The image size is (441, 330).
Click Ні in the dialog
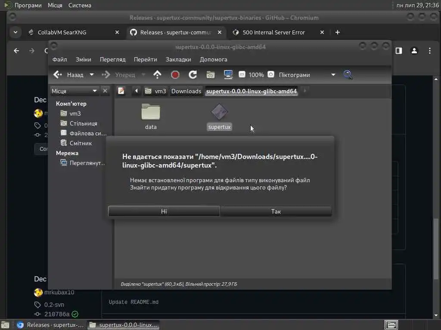point(164,211)
